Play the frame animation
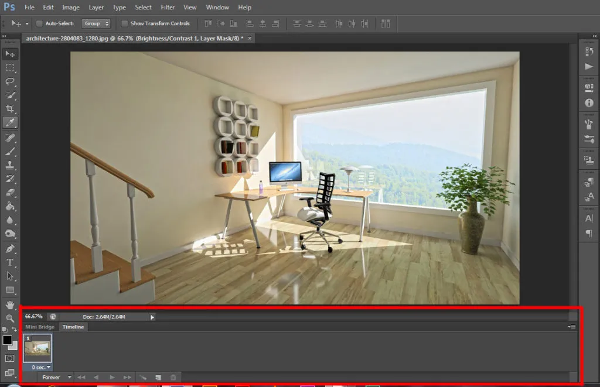 [111, 377]
